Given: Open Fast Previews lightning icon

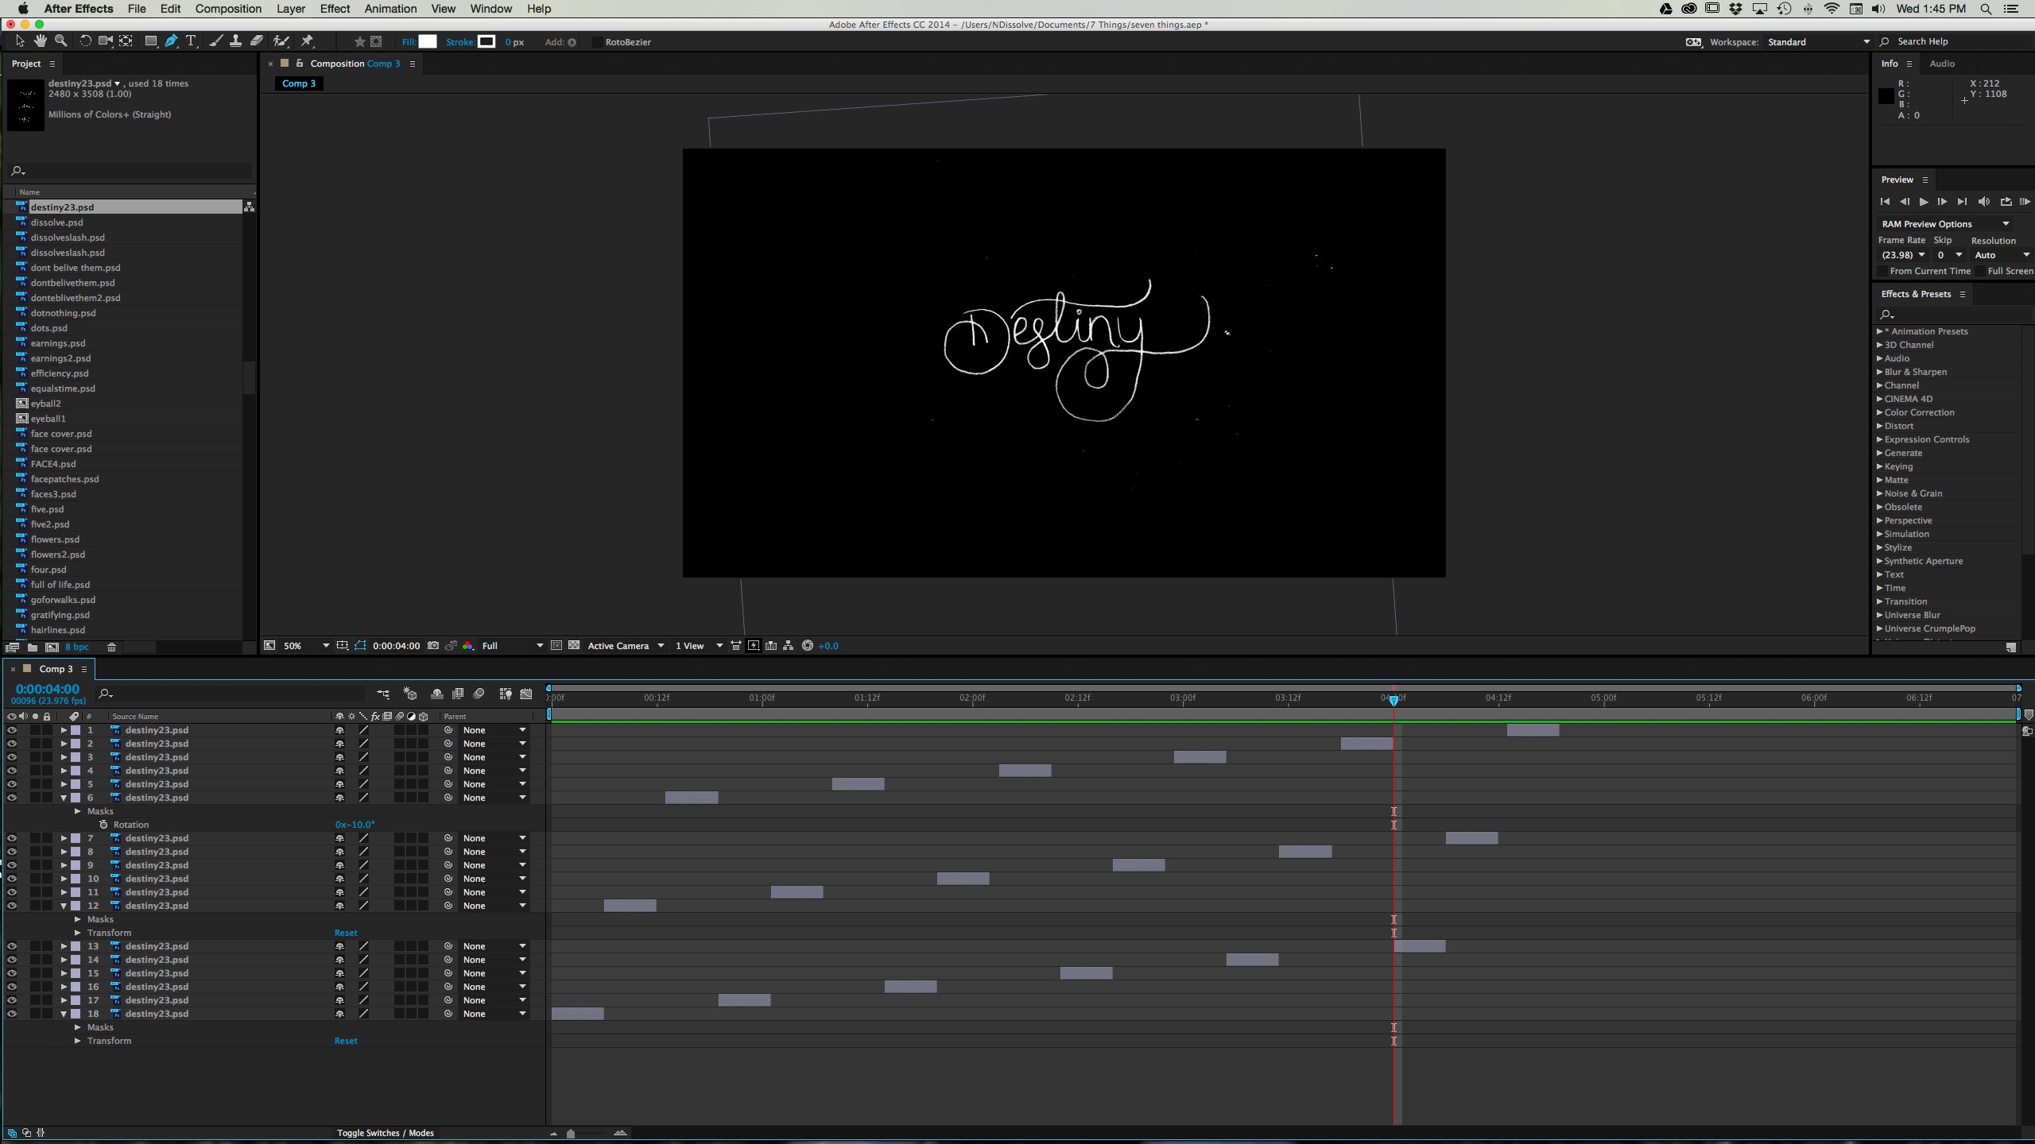Looking at the screenshot, I should pos(753,646).
